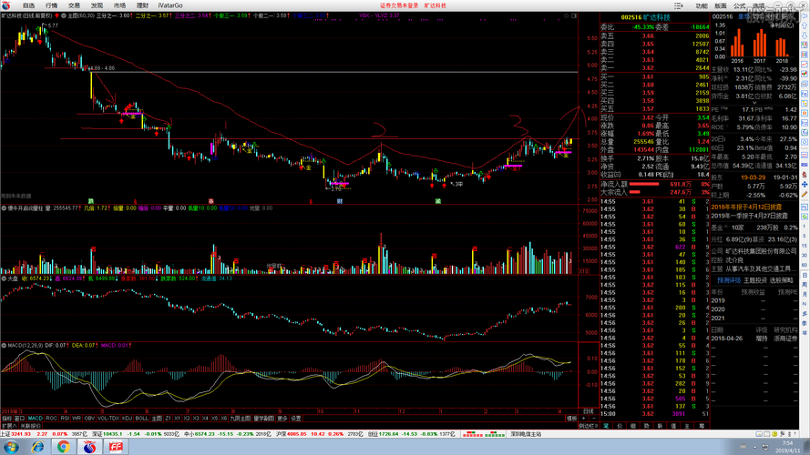
Task: Click the 深圳电信主站 server status text
Action: pyautogui.click(x=526, y=434)
